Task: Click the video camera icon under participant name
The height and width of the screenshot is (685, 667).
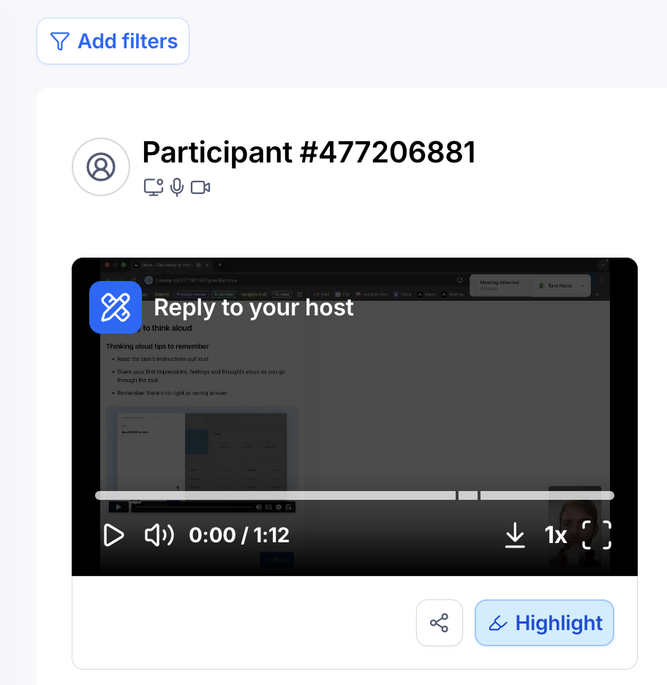Action: point(200,187)
